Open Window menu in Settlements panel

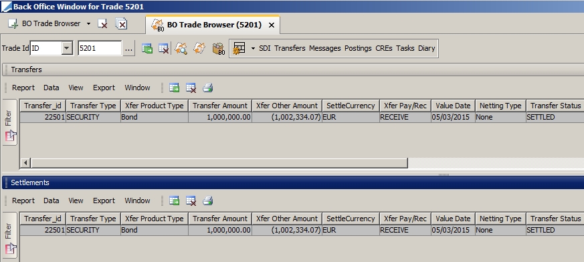(x=137, y=201)
